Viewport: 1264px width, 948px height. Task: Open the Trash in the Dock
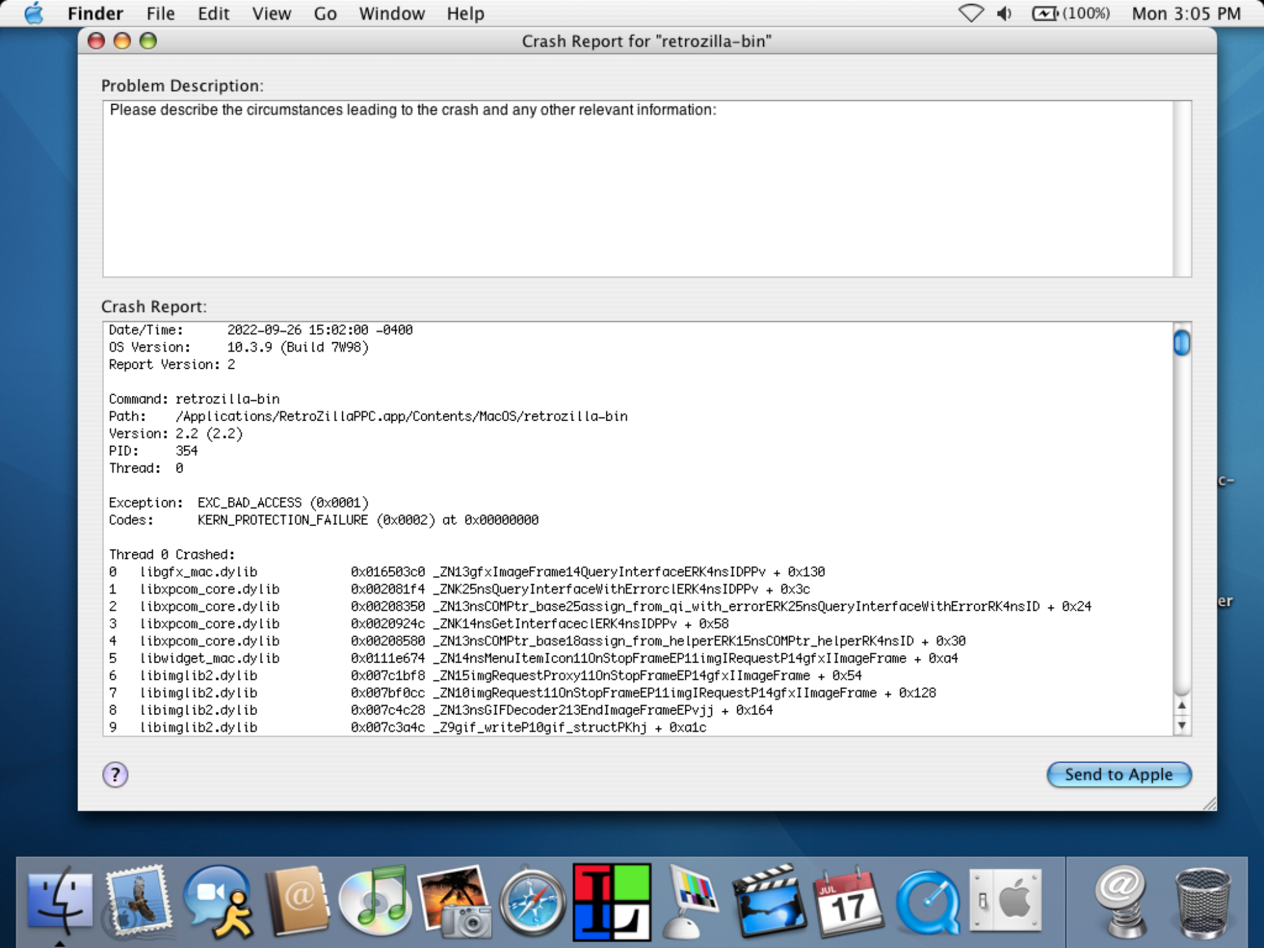point(1203,902)
